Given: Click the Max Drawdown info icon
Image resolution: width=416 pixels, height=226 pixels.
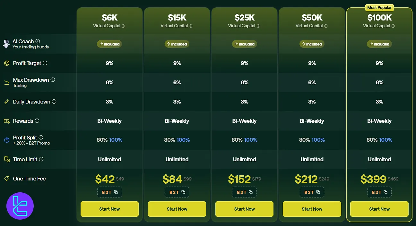Looking at the screenshot, I should (x=53, y=80).
